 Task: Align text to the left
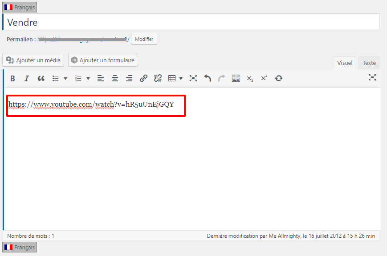tap(101, 78)
